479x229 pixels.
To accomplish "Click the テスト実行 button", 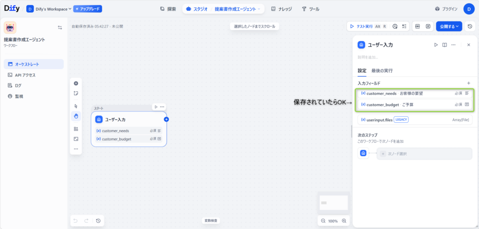I will tap(362, 27).
